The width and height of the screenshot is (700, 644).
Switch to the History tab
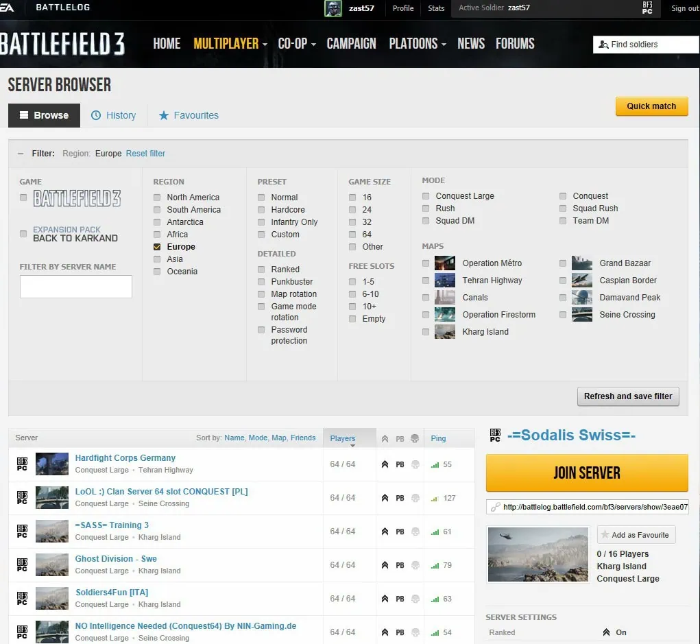coord(114,115)
